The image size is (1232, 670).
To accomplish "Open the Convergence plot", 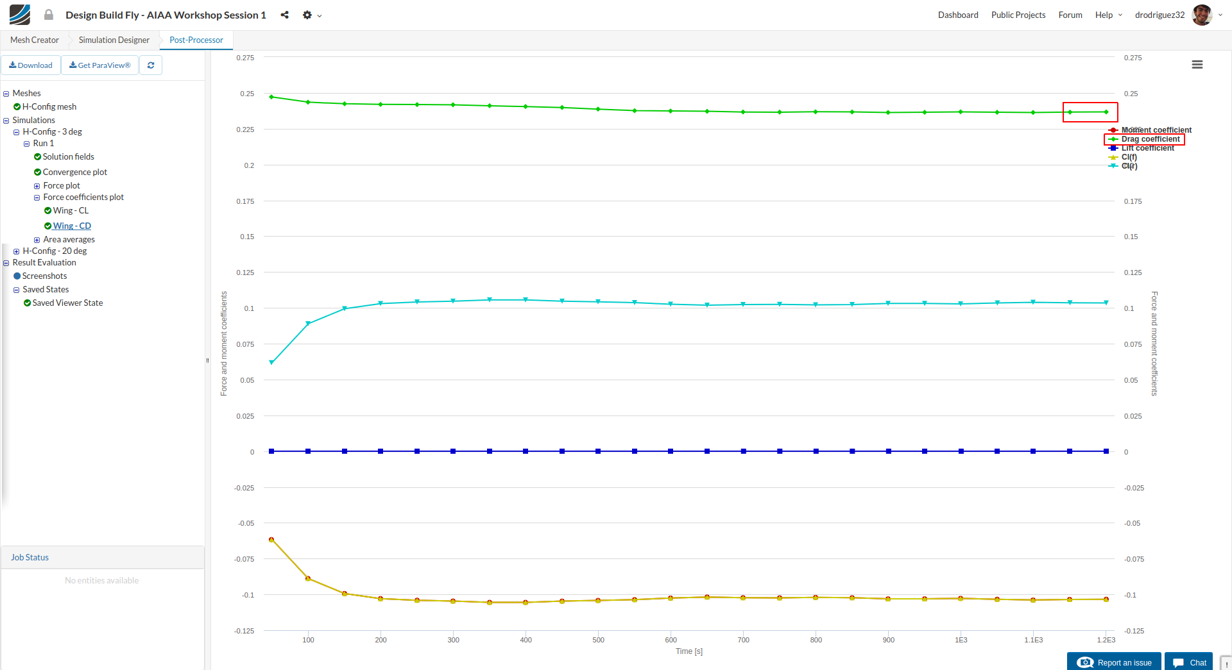I will [75, 172].
